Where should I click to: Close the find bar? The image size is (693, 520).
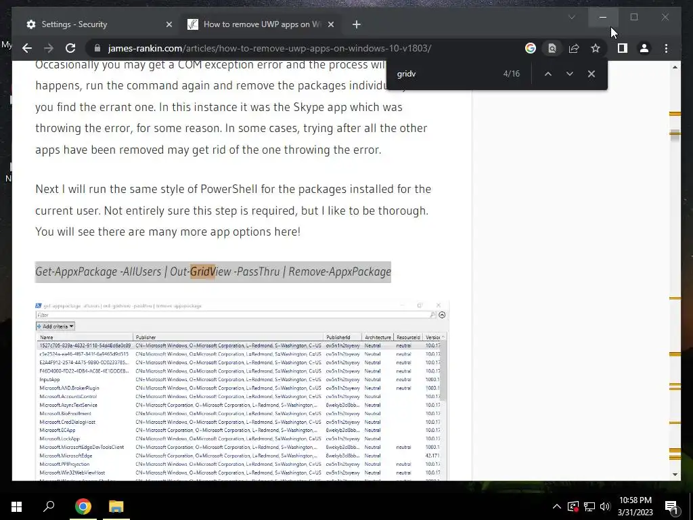point(591,74)
